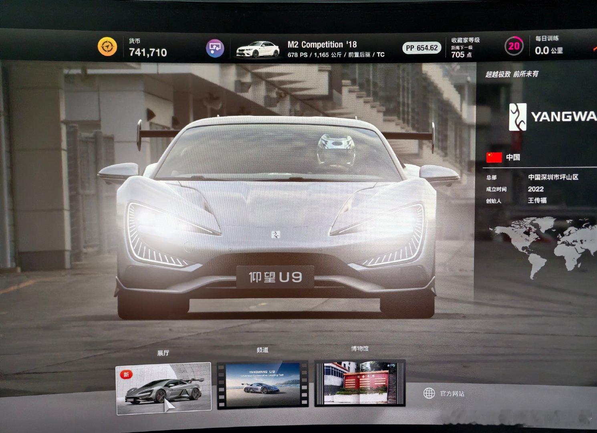The height and width of the screenshot is (433, 597).
Task: Click the 频道 label above channel
Action: click(262, 350)
